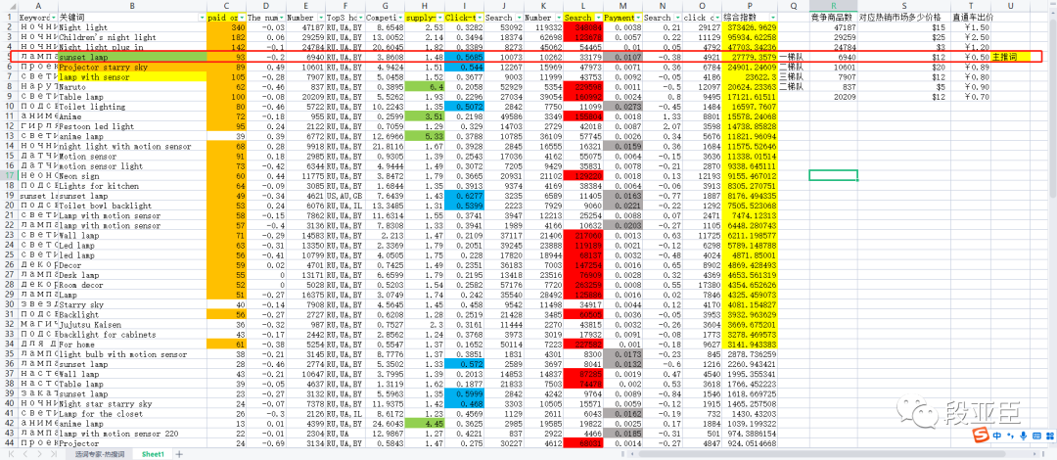Click the green 6.4 supply cell
Screen dimensions: 1057x460
[x=425, y=87]
